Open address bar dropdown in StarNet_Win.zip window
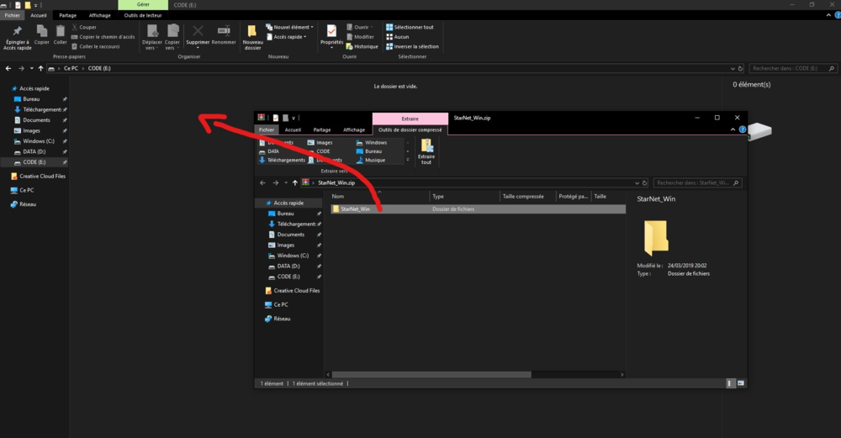 click(x=637, y=182)
